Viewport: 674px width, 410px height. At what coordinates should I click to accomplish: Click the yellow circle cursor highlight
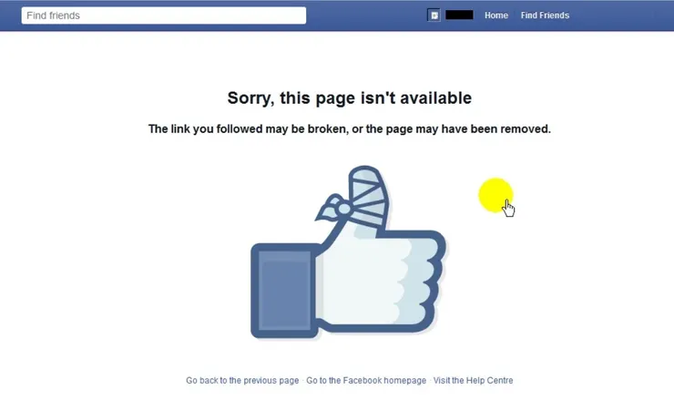[495, 194]
